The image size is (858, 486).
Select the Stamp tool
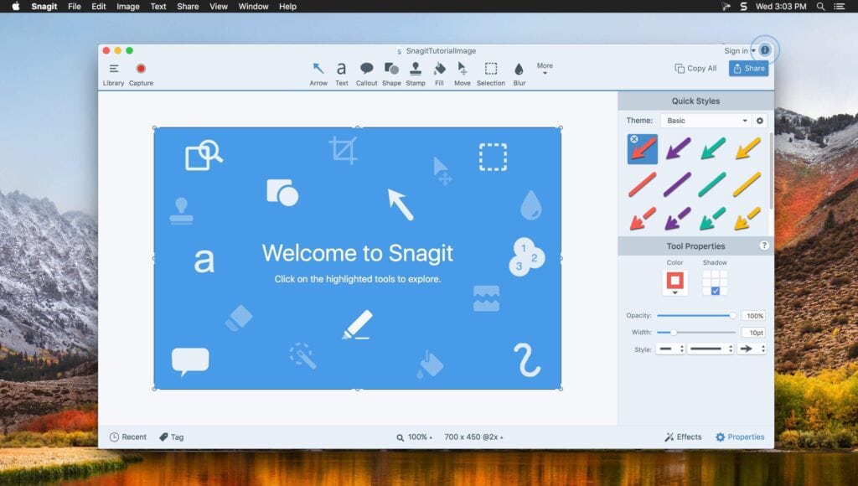(416, 74)
